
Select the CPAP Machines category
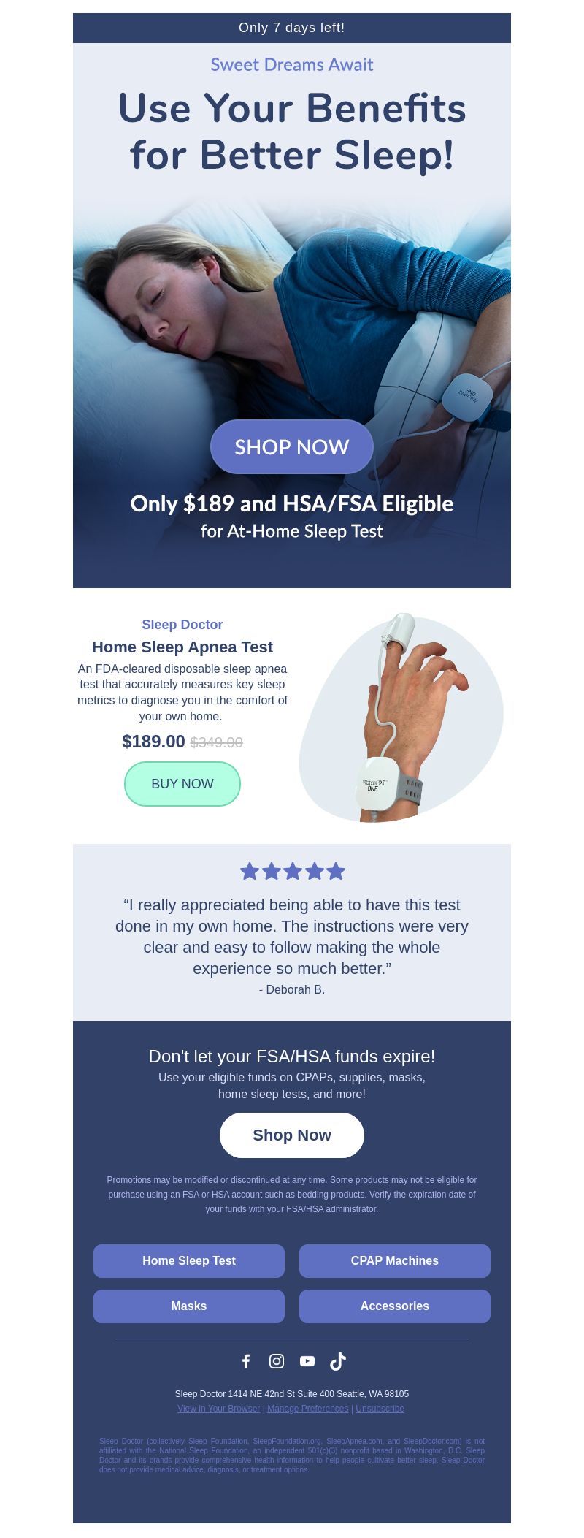395,1261
